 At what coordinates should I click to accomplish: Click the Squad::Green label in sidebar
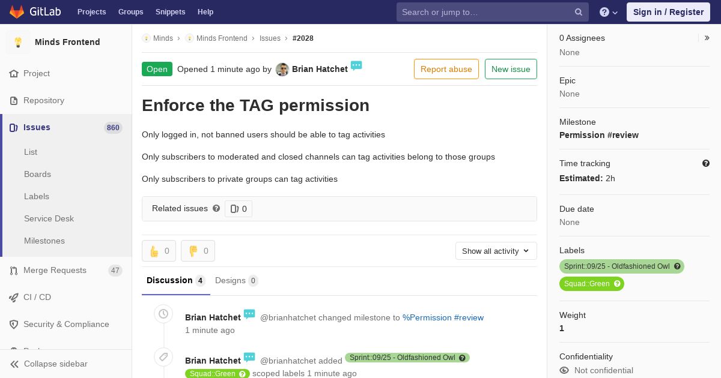[592, 284]
